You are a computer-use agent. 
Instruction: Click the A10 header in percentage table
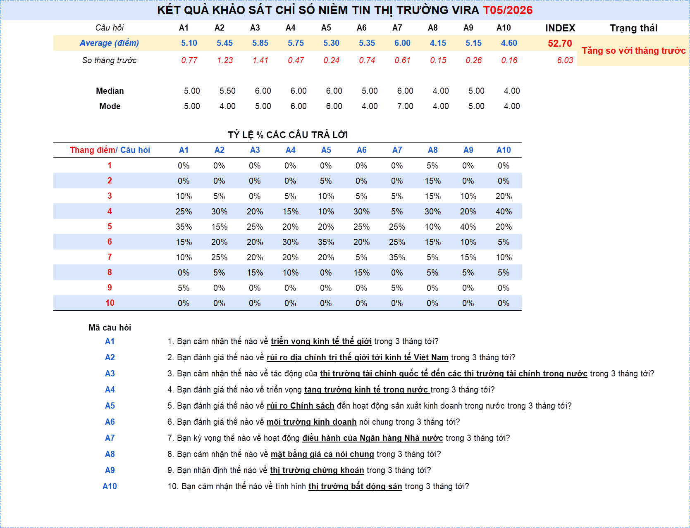504,150
